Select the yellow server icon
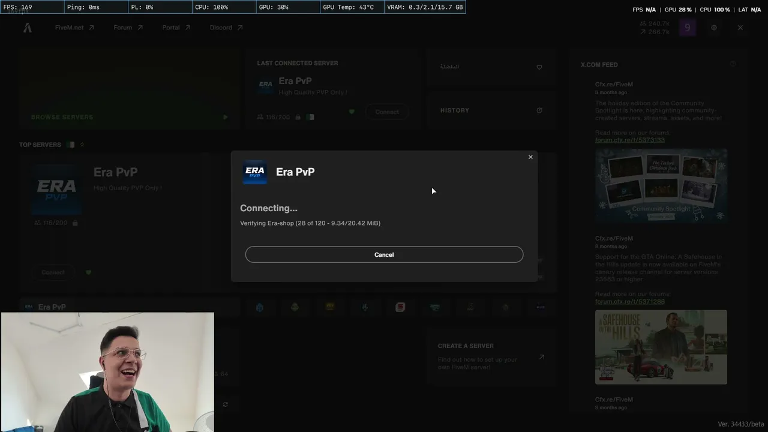The width and height of the screenshot is (768, 432). [x=330, y=307]
